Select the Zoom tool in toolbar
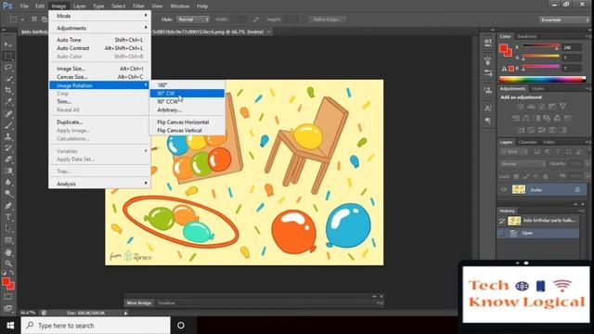This screenshot has height=334, width=594. tap(8, 263)
